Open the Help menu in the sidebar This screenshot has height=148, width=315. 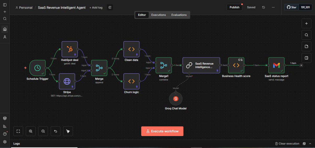click(5, 134)
